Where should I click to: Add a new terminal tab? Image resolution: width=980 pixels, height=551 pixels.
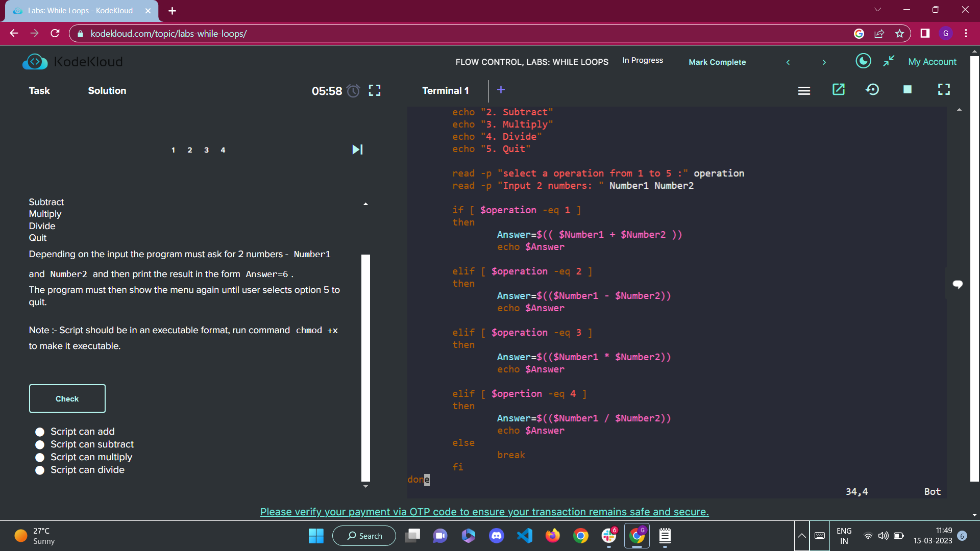501,90
